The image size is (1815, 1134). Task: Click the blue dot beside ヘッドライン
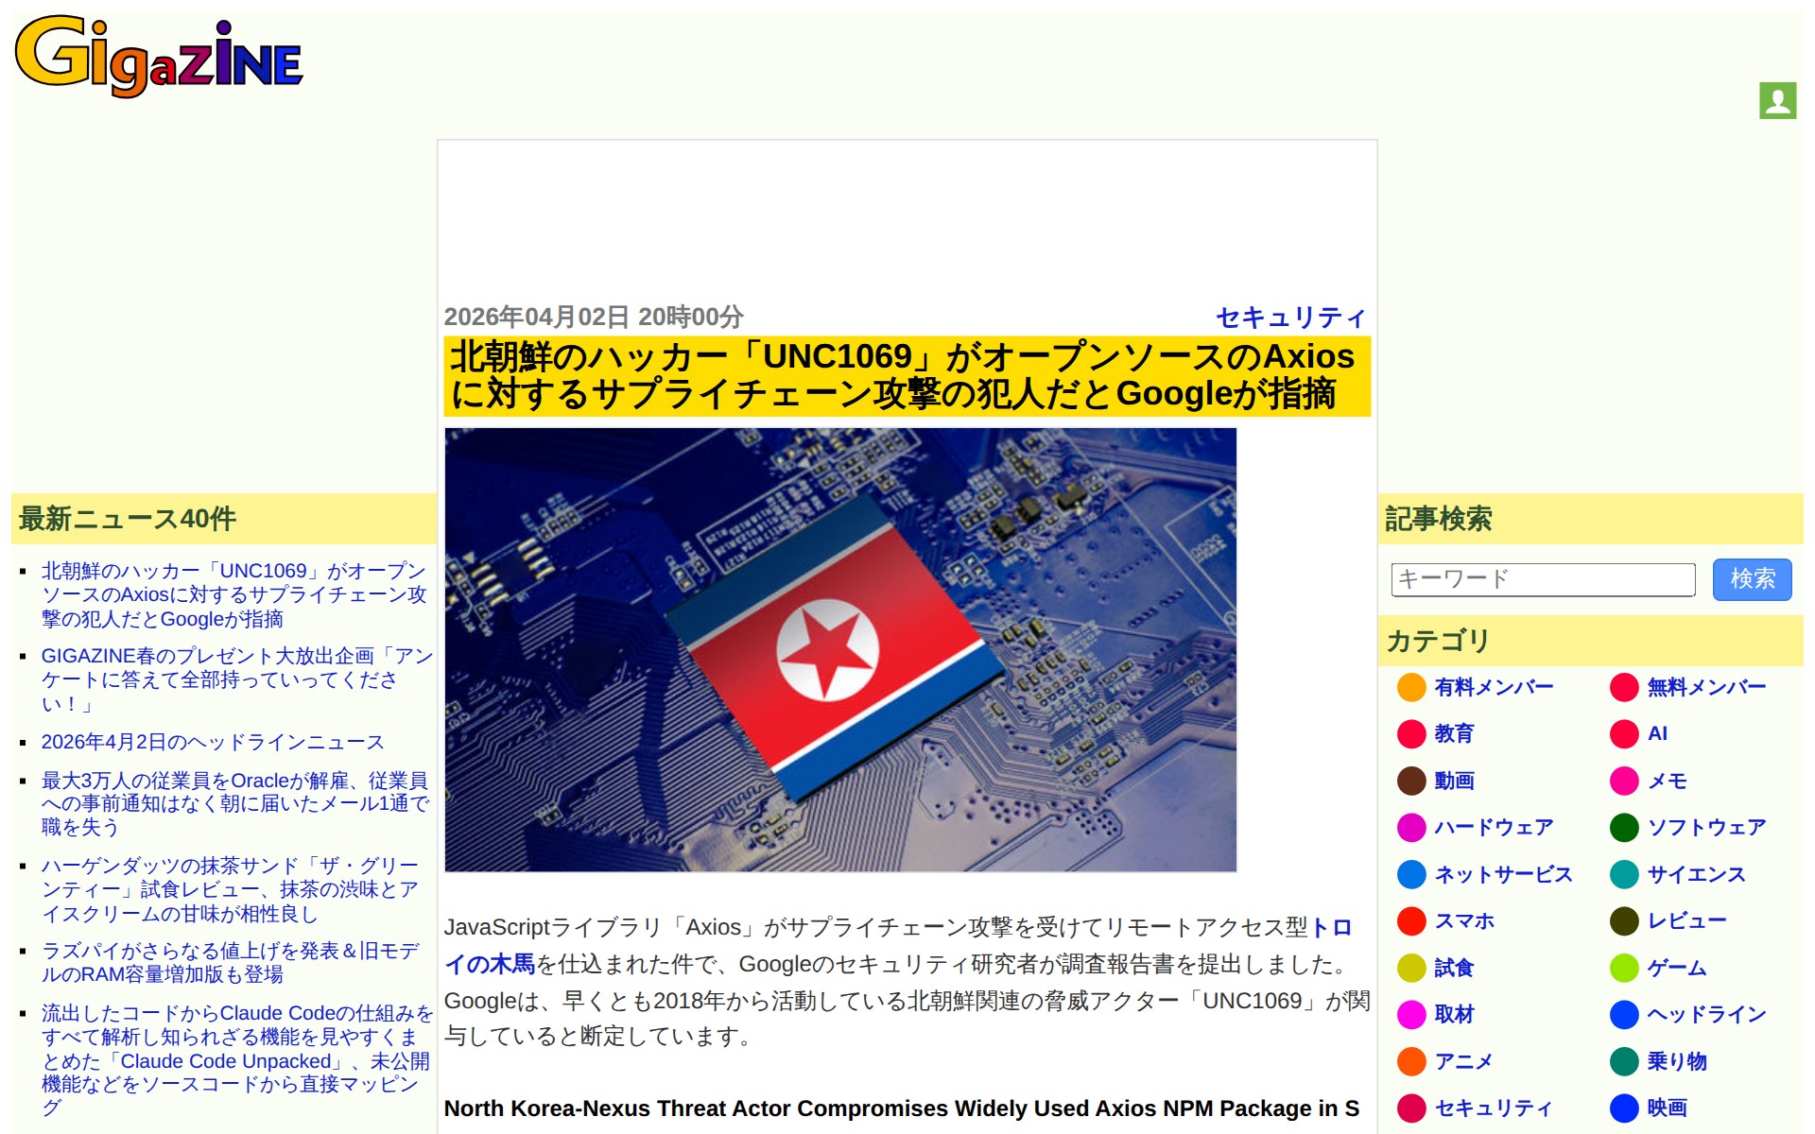(x=1624, y=1014)
